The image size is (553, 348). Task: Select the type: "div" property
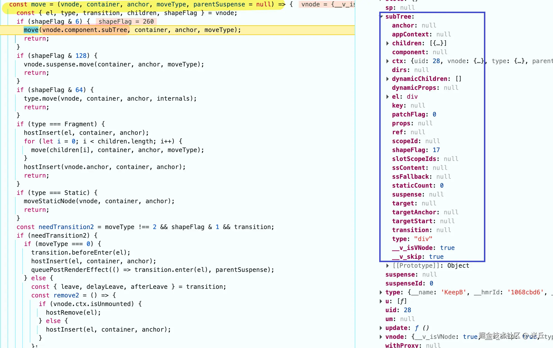point(412,239)
